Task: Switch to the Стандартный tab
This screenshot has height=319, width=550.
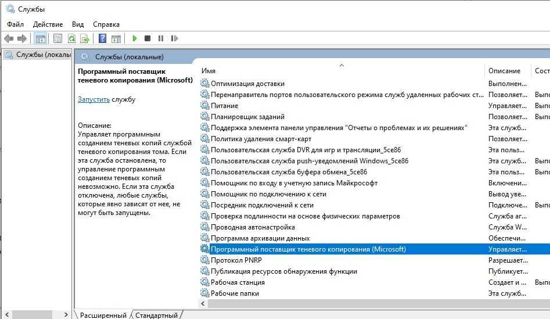Action: tap(156, 315)
